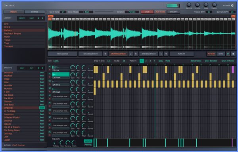Screen dimensions: 238x152
Task: Click the CP Snare Pitch knob
Action: pos(84,75)
